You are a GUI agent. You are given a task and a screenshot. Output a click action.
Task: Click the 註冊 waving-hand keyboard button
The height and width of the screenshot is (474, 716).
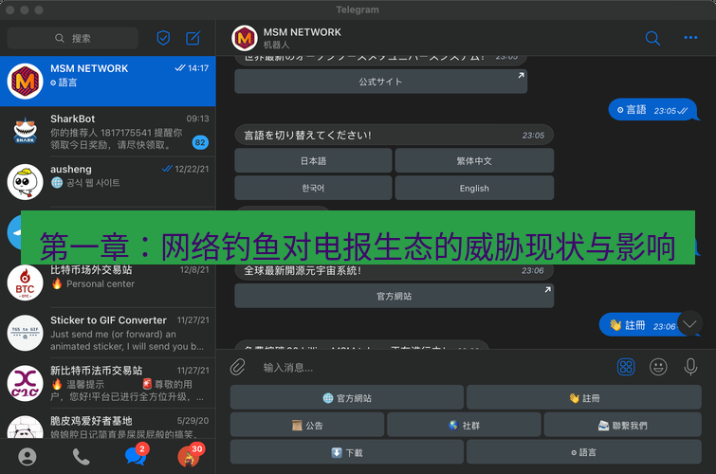pos(584,398)
